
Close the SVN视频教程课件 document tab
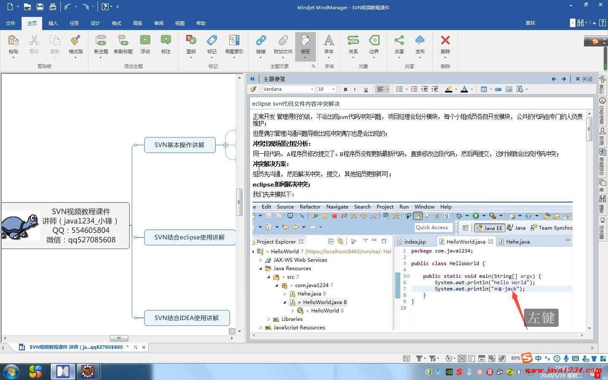coord(144,347)
